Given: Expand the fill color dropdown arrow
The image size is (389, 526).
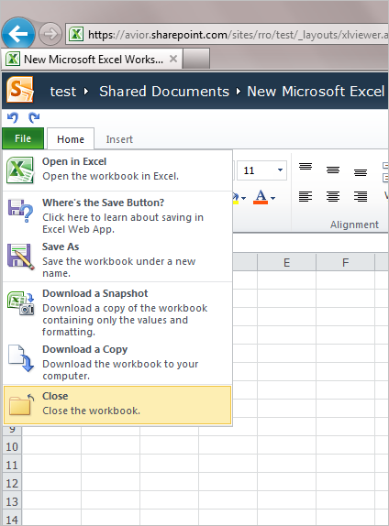Looking at the screenshot, I should (243, 198).
